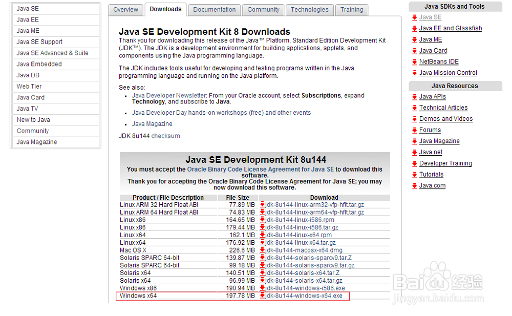Viewport: 512px width, 316px height.
Task: Click the download arrow icon beside Java ME in SDKs
Action: click(x=414, y=39)
